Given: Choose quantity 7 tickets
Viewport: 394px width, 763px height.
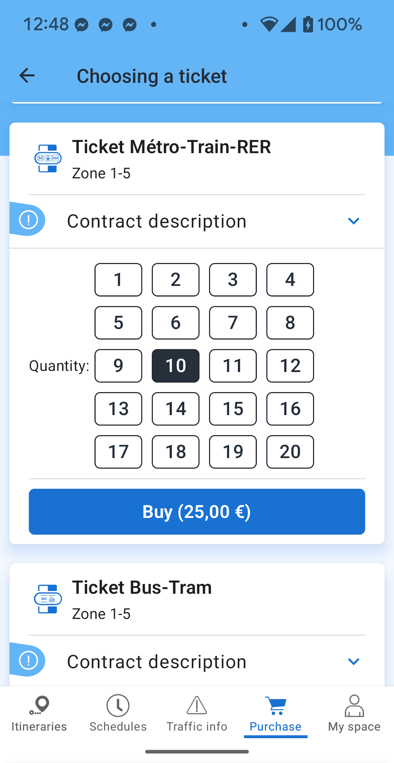Looking at the screenshot, I should tap(233, 323).
